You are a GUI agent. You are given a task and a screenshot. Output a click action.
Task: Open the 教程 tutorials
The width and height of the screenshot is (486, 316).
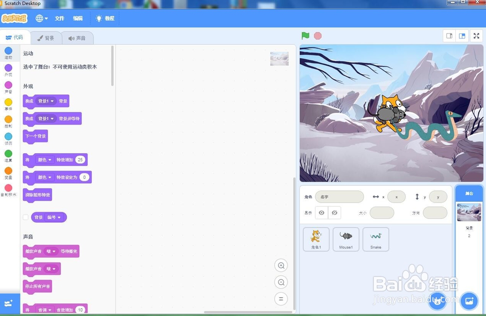tap(105, 18)
